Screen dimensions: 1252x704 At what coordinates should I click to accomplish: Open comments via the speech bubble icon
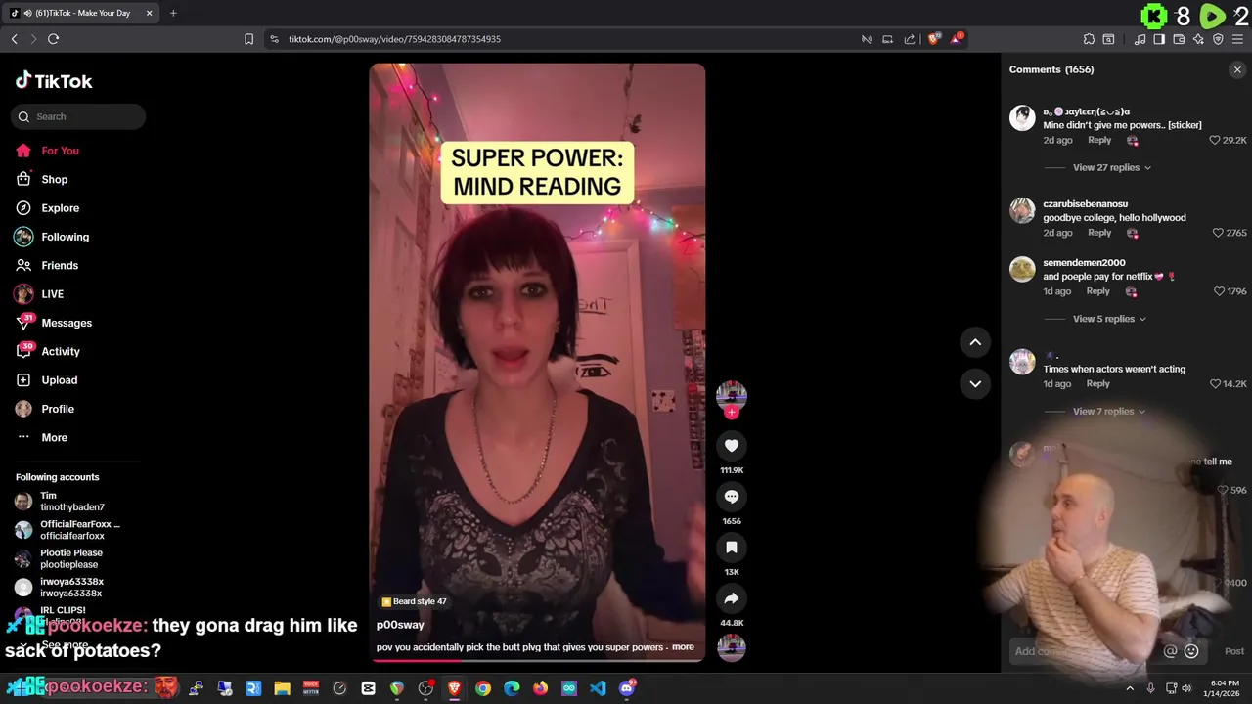731,497
